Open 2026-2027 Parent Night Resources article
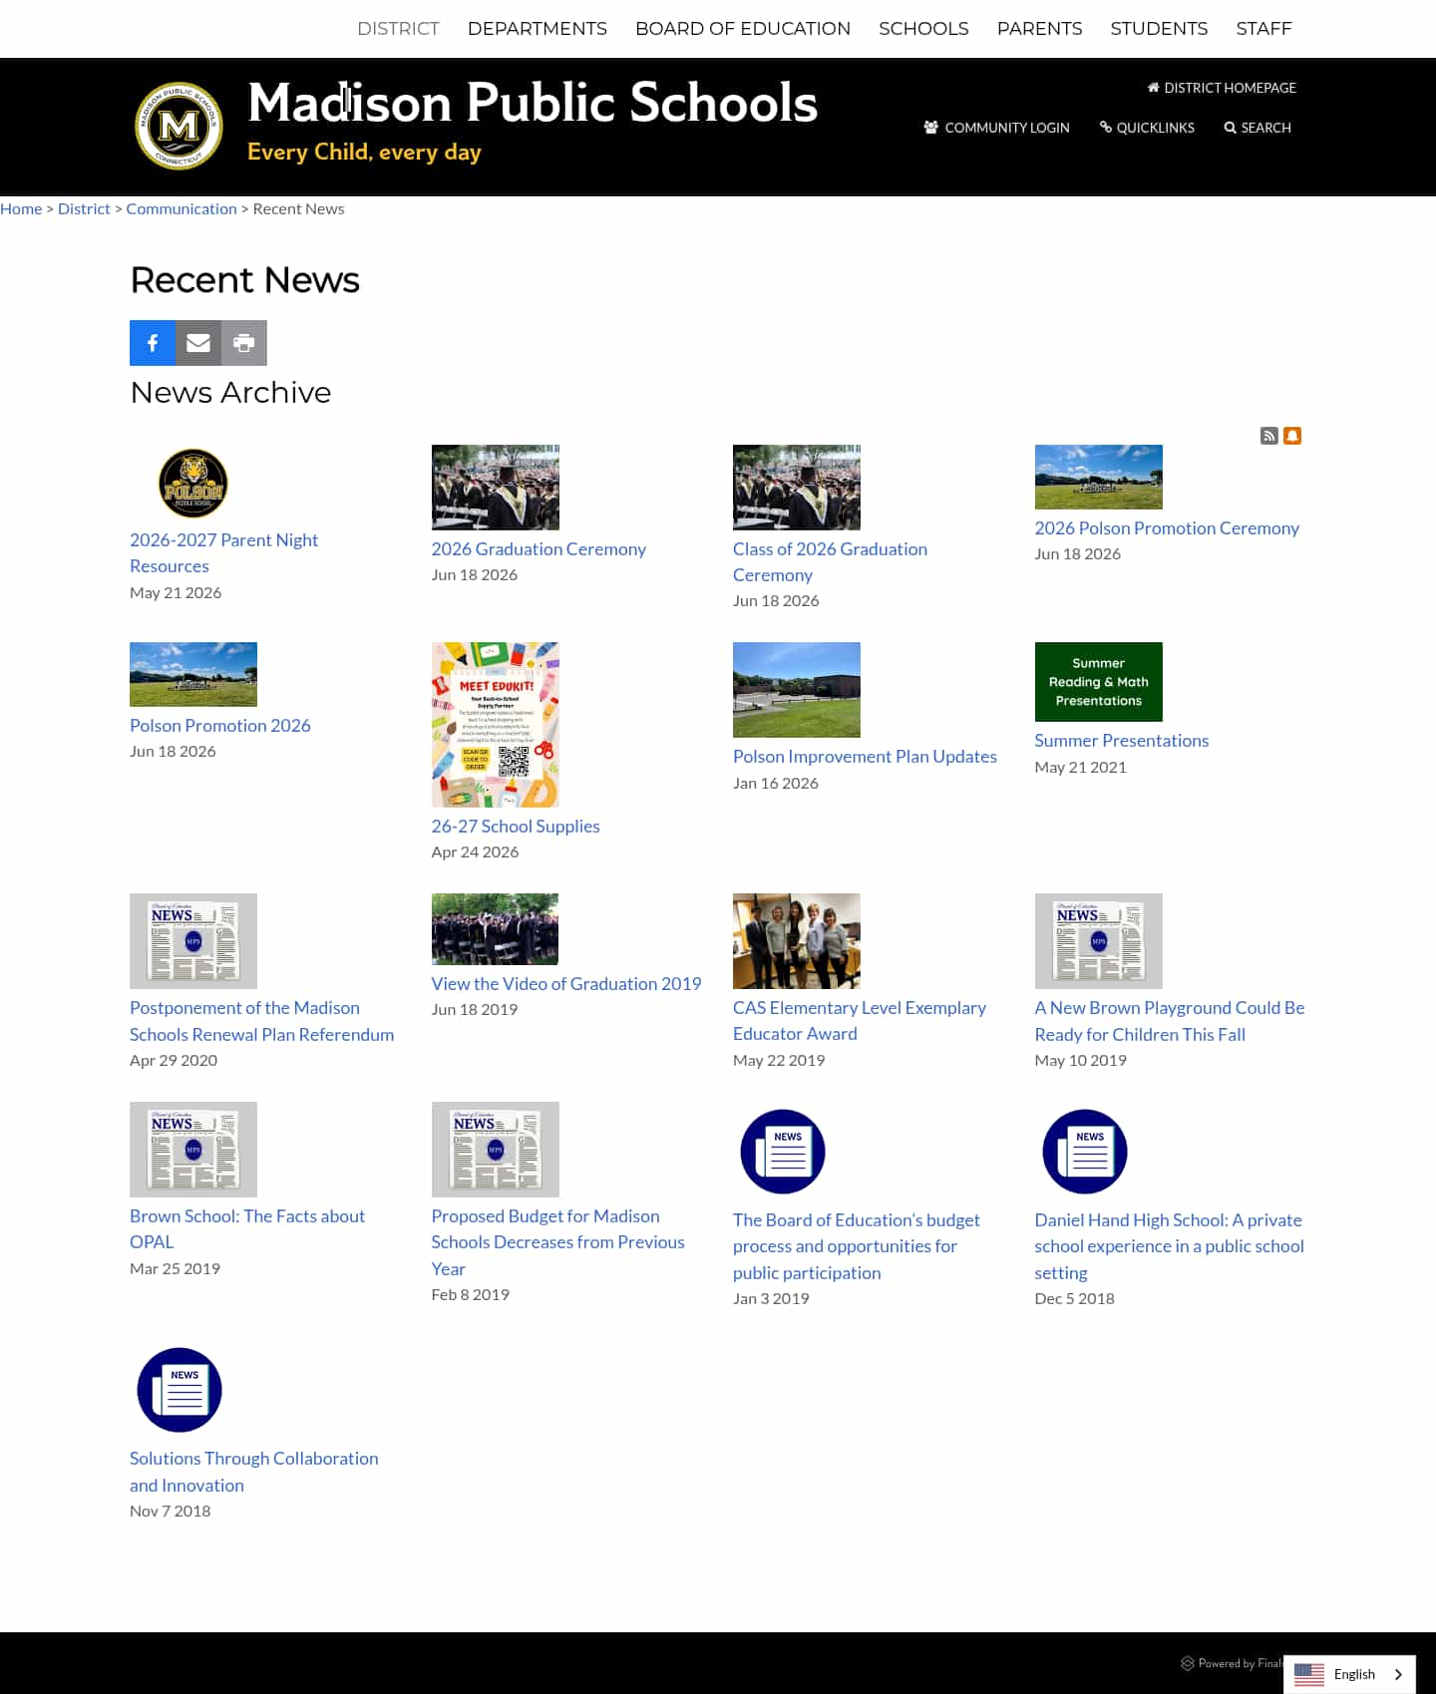The image size is (1436, 1694). point(223,552)
